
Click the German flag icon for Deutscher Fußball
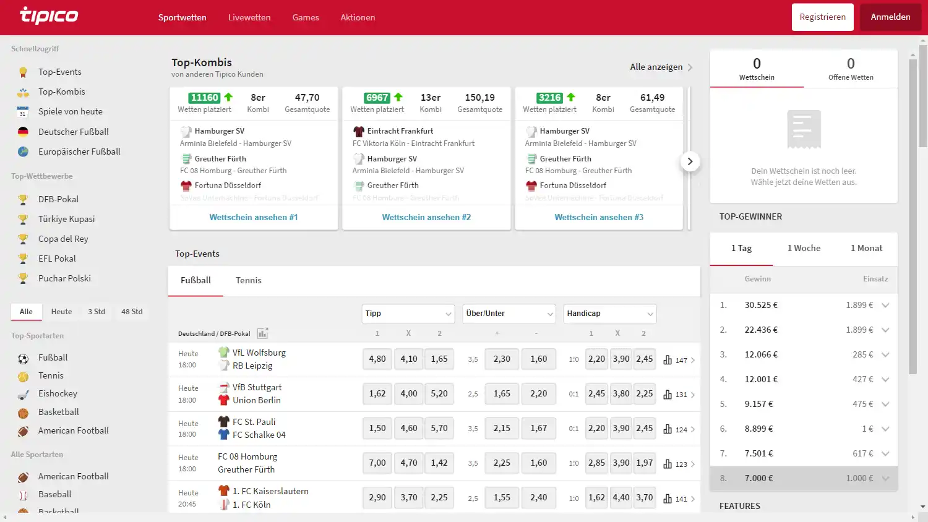[x=23, y=132]
